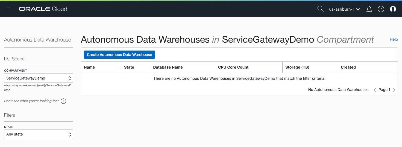Click the State column header
Image resolution: width=402 pixels, height=147 pixels.
click(x=129, y=67)
